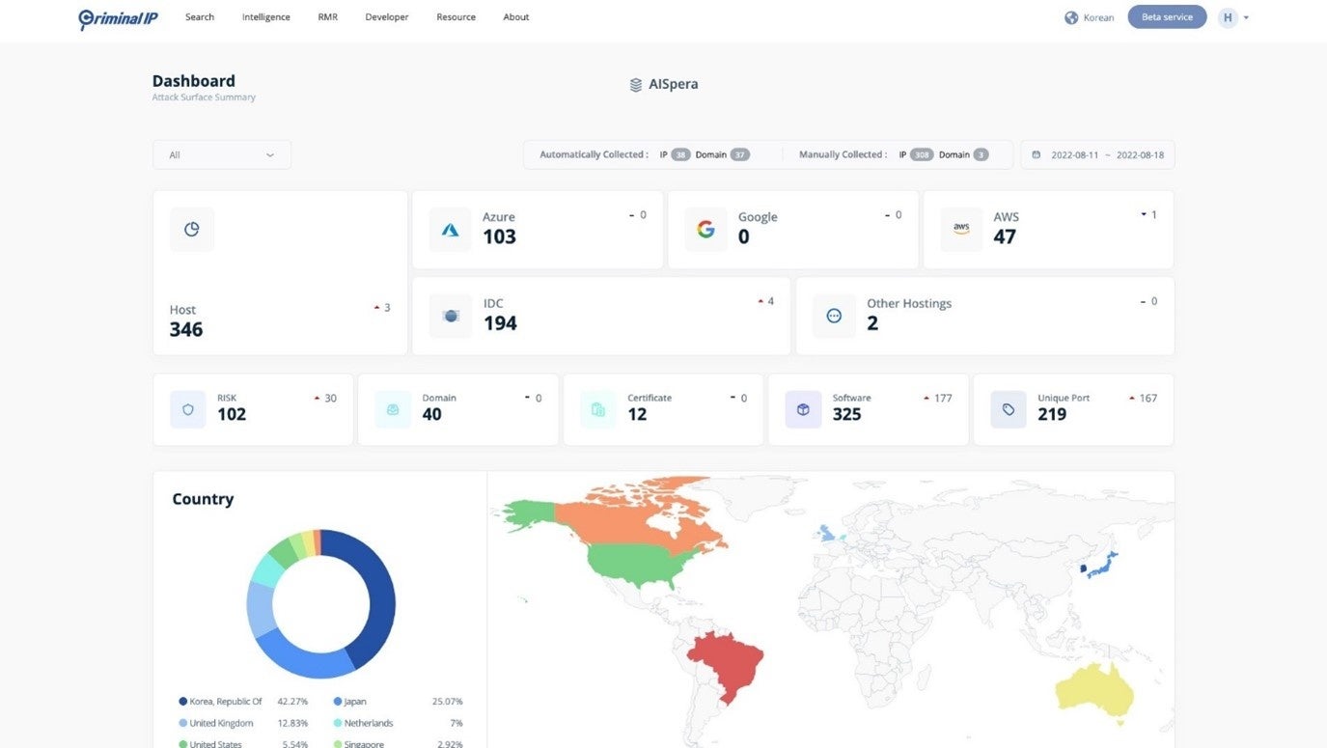This screenshot has width=1327, height=748.
Task: Click the Japan 25.07% legend value
Action: coord(448,702)
